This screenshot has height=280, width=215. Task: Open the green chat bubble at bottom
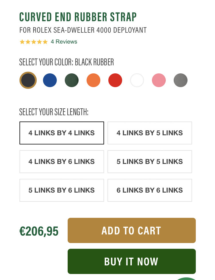pos(186,279)
